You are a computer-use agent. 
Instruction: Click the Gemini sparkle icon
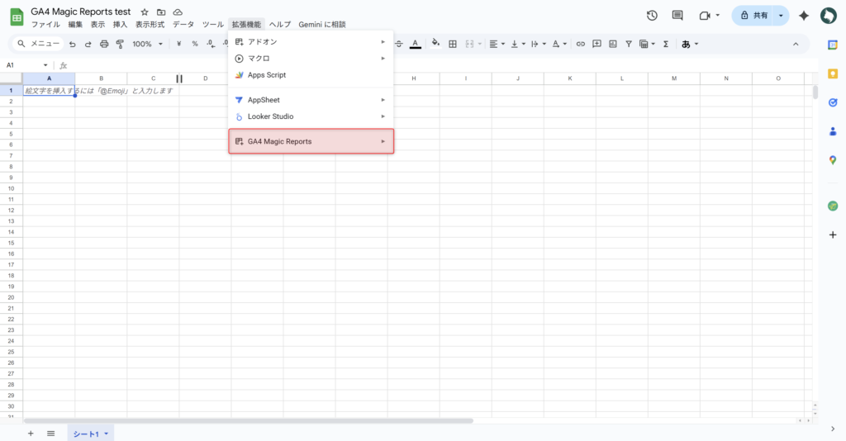click(x=804, y=16)
